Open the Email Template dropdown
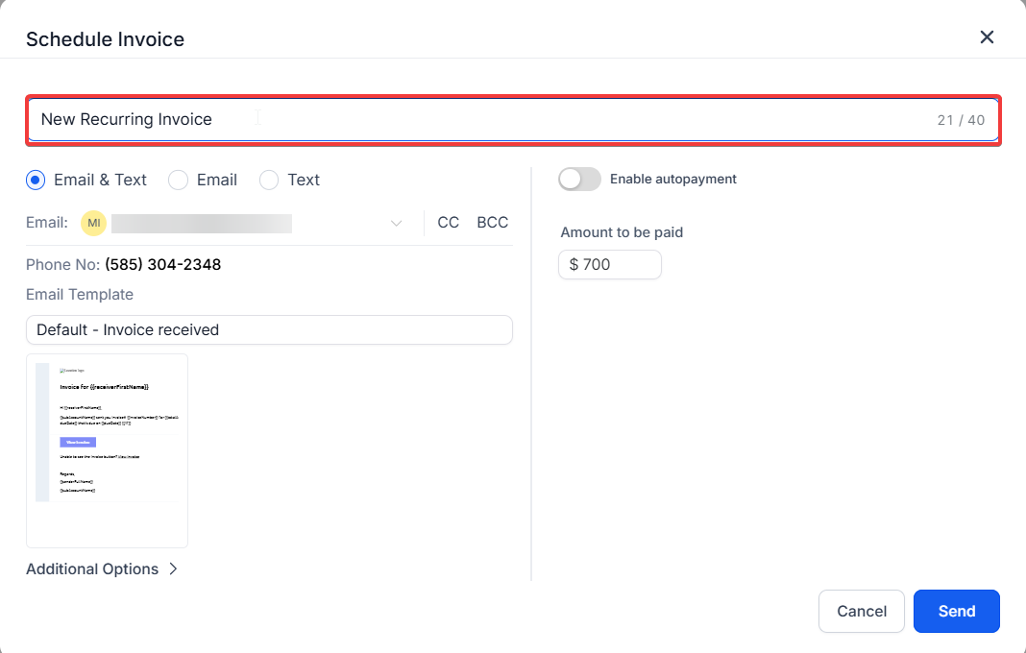Screen dimensions: 1026x653 click(269, 329)
